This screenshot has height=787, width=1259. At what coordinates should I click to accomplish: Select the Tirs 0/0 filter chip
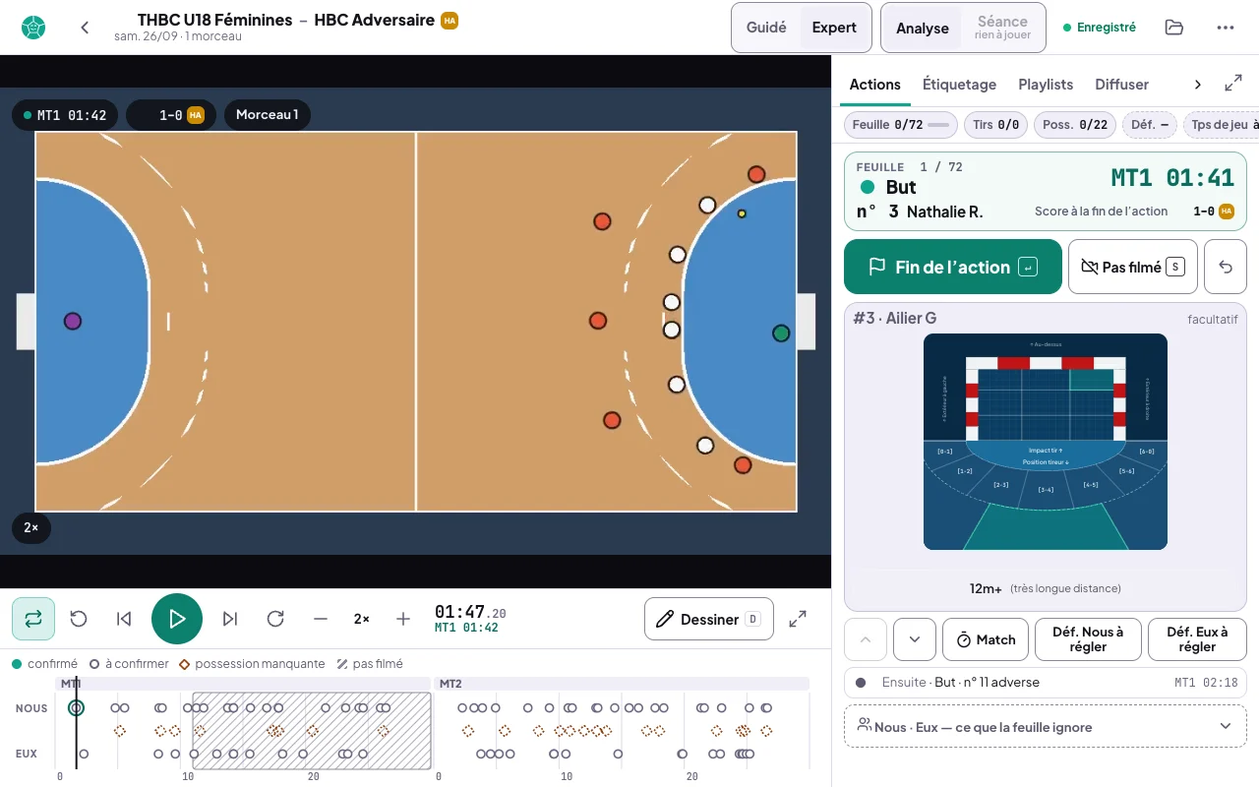tap(995, 125)
